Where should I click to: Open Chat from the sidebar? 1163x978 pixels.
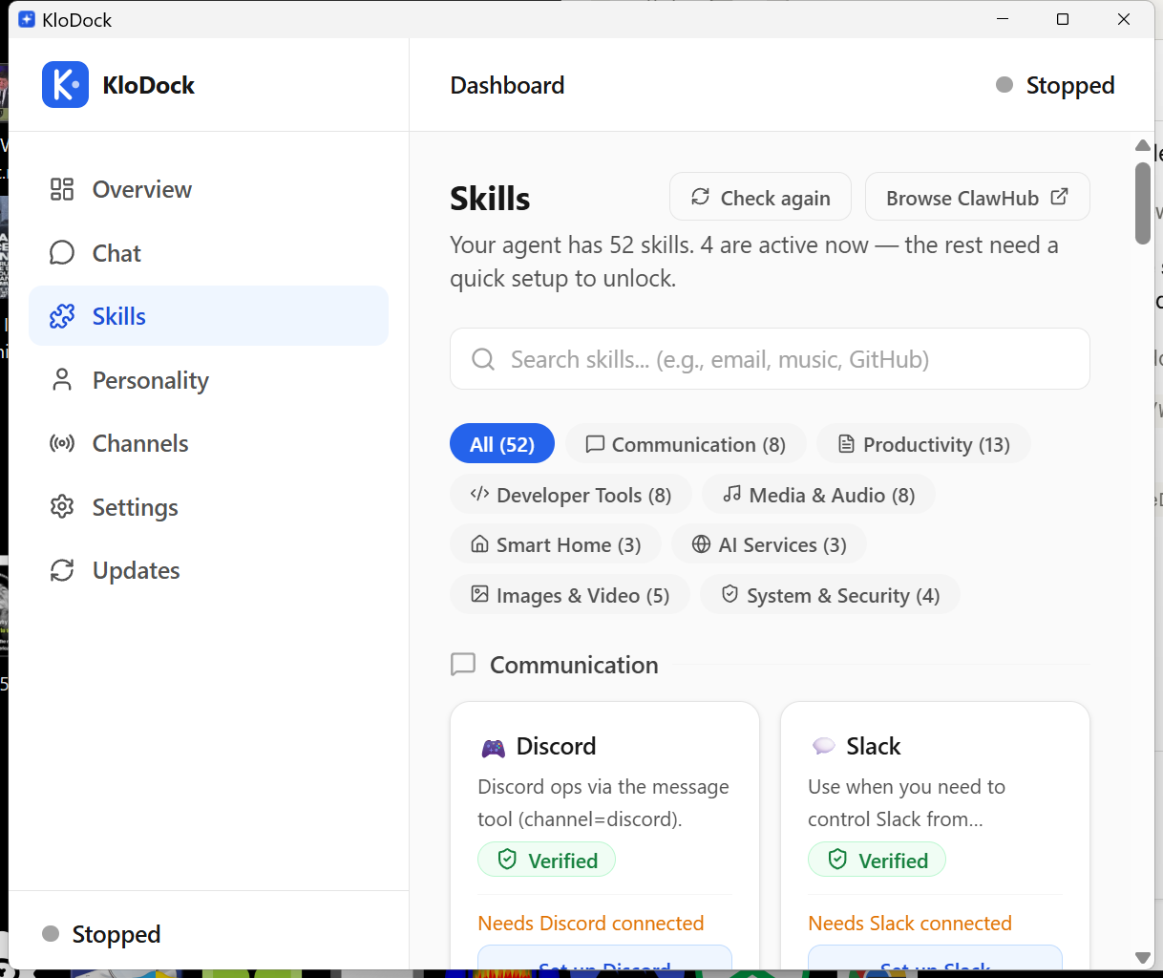[x=116, y=252]
